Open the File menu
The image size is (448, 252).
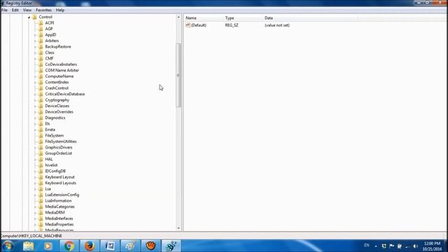coord(4,10)
